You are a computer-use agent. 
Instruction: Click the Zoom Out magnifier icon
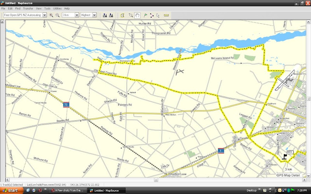(x=58, y=15)
